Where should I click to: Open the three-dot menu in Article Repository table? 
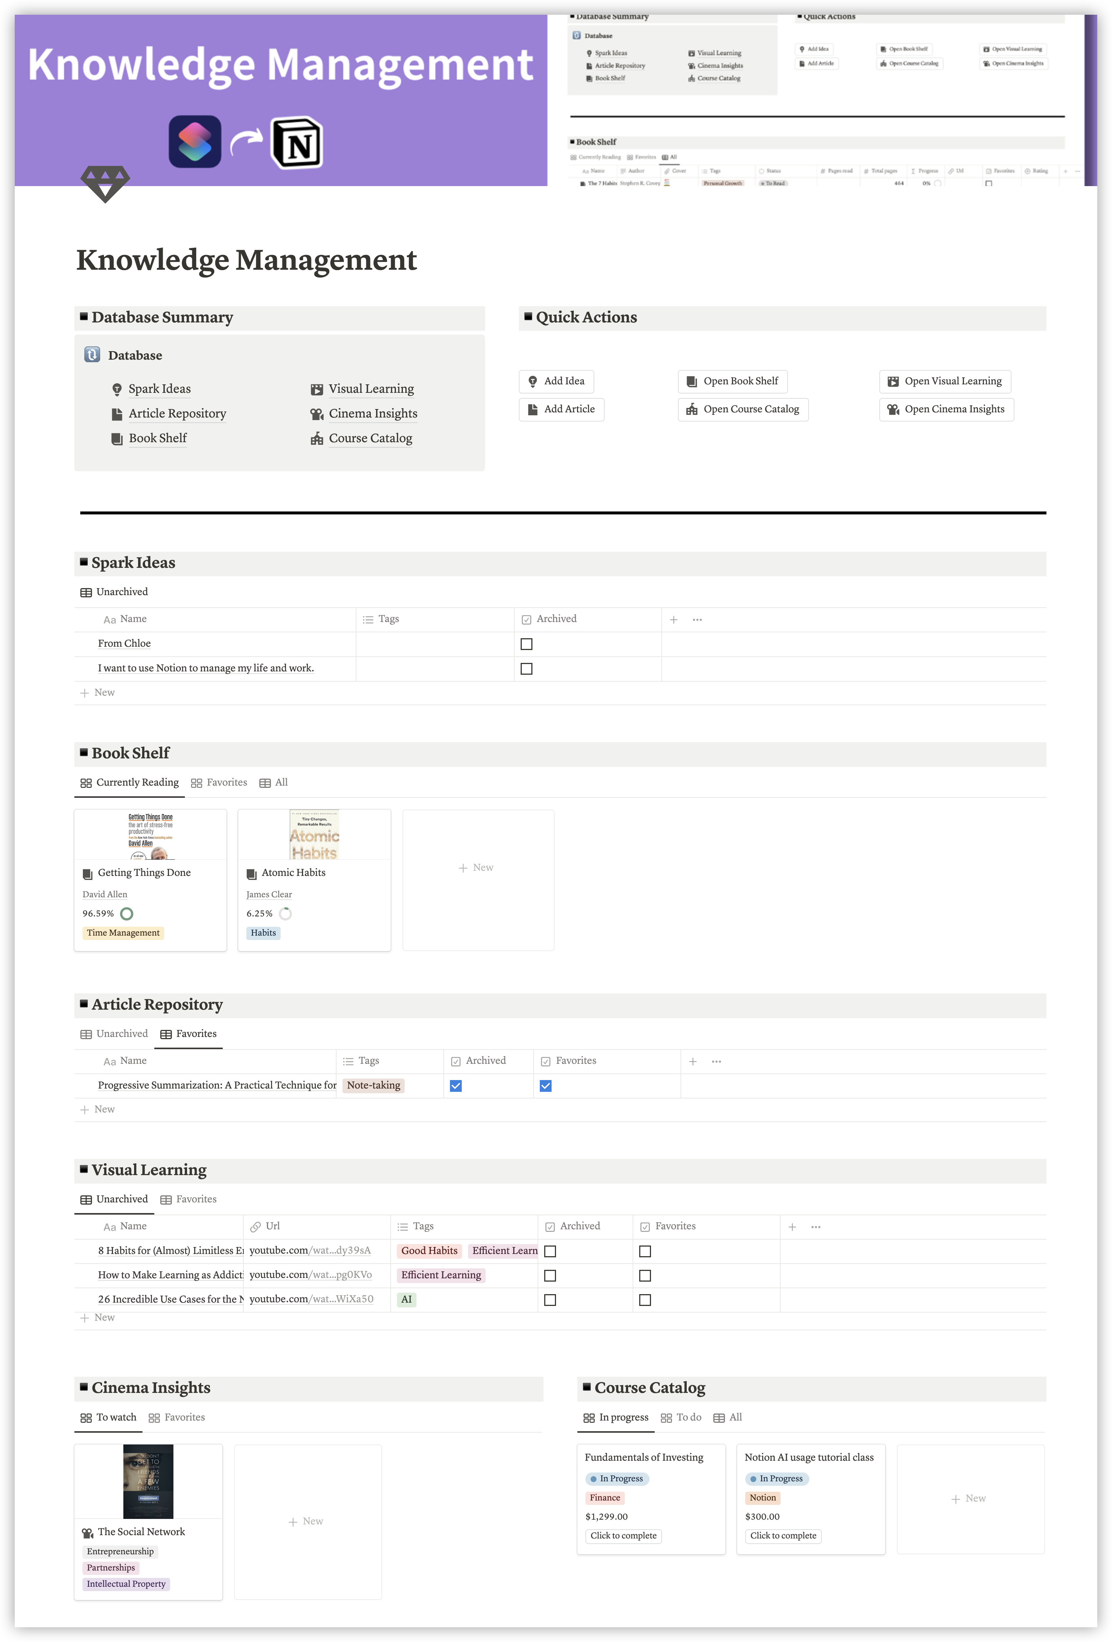click(x=716, y=1061)
